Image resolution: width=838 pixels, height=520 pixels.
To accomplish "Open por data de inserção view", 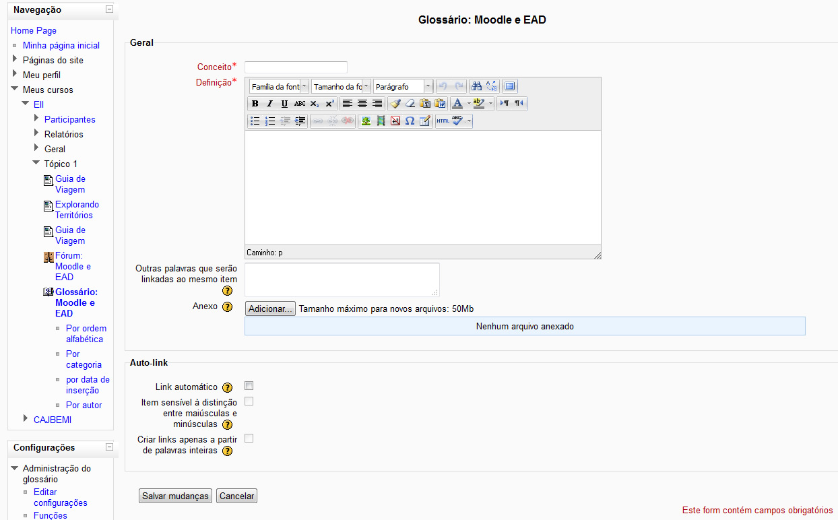I will pyautogui.click(x=88, y=385).
